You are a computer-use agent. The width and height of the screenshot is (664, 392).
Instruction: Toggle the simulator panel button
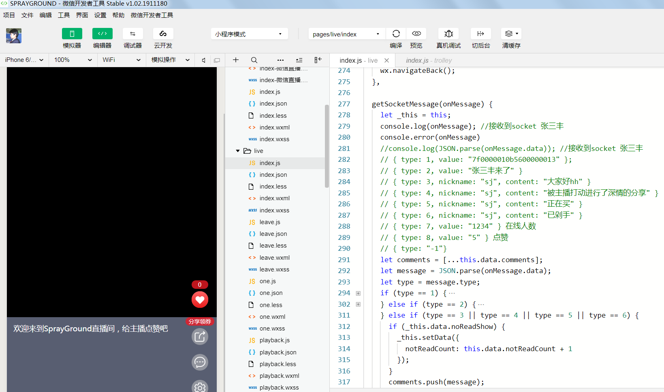click(72, 34)
